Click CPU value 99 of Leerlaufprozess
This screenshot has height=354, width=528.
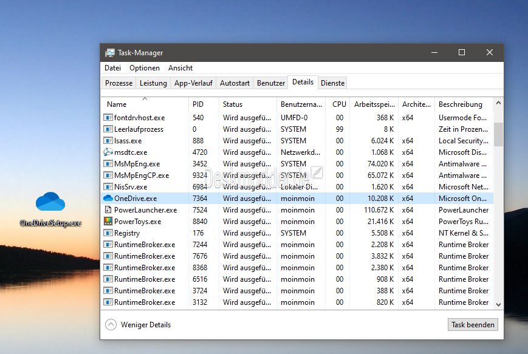(340, 129)
